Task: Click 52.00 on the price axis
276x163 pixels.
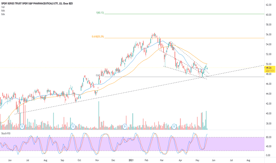Action: pos(269,54)
